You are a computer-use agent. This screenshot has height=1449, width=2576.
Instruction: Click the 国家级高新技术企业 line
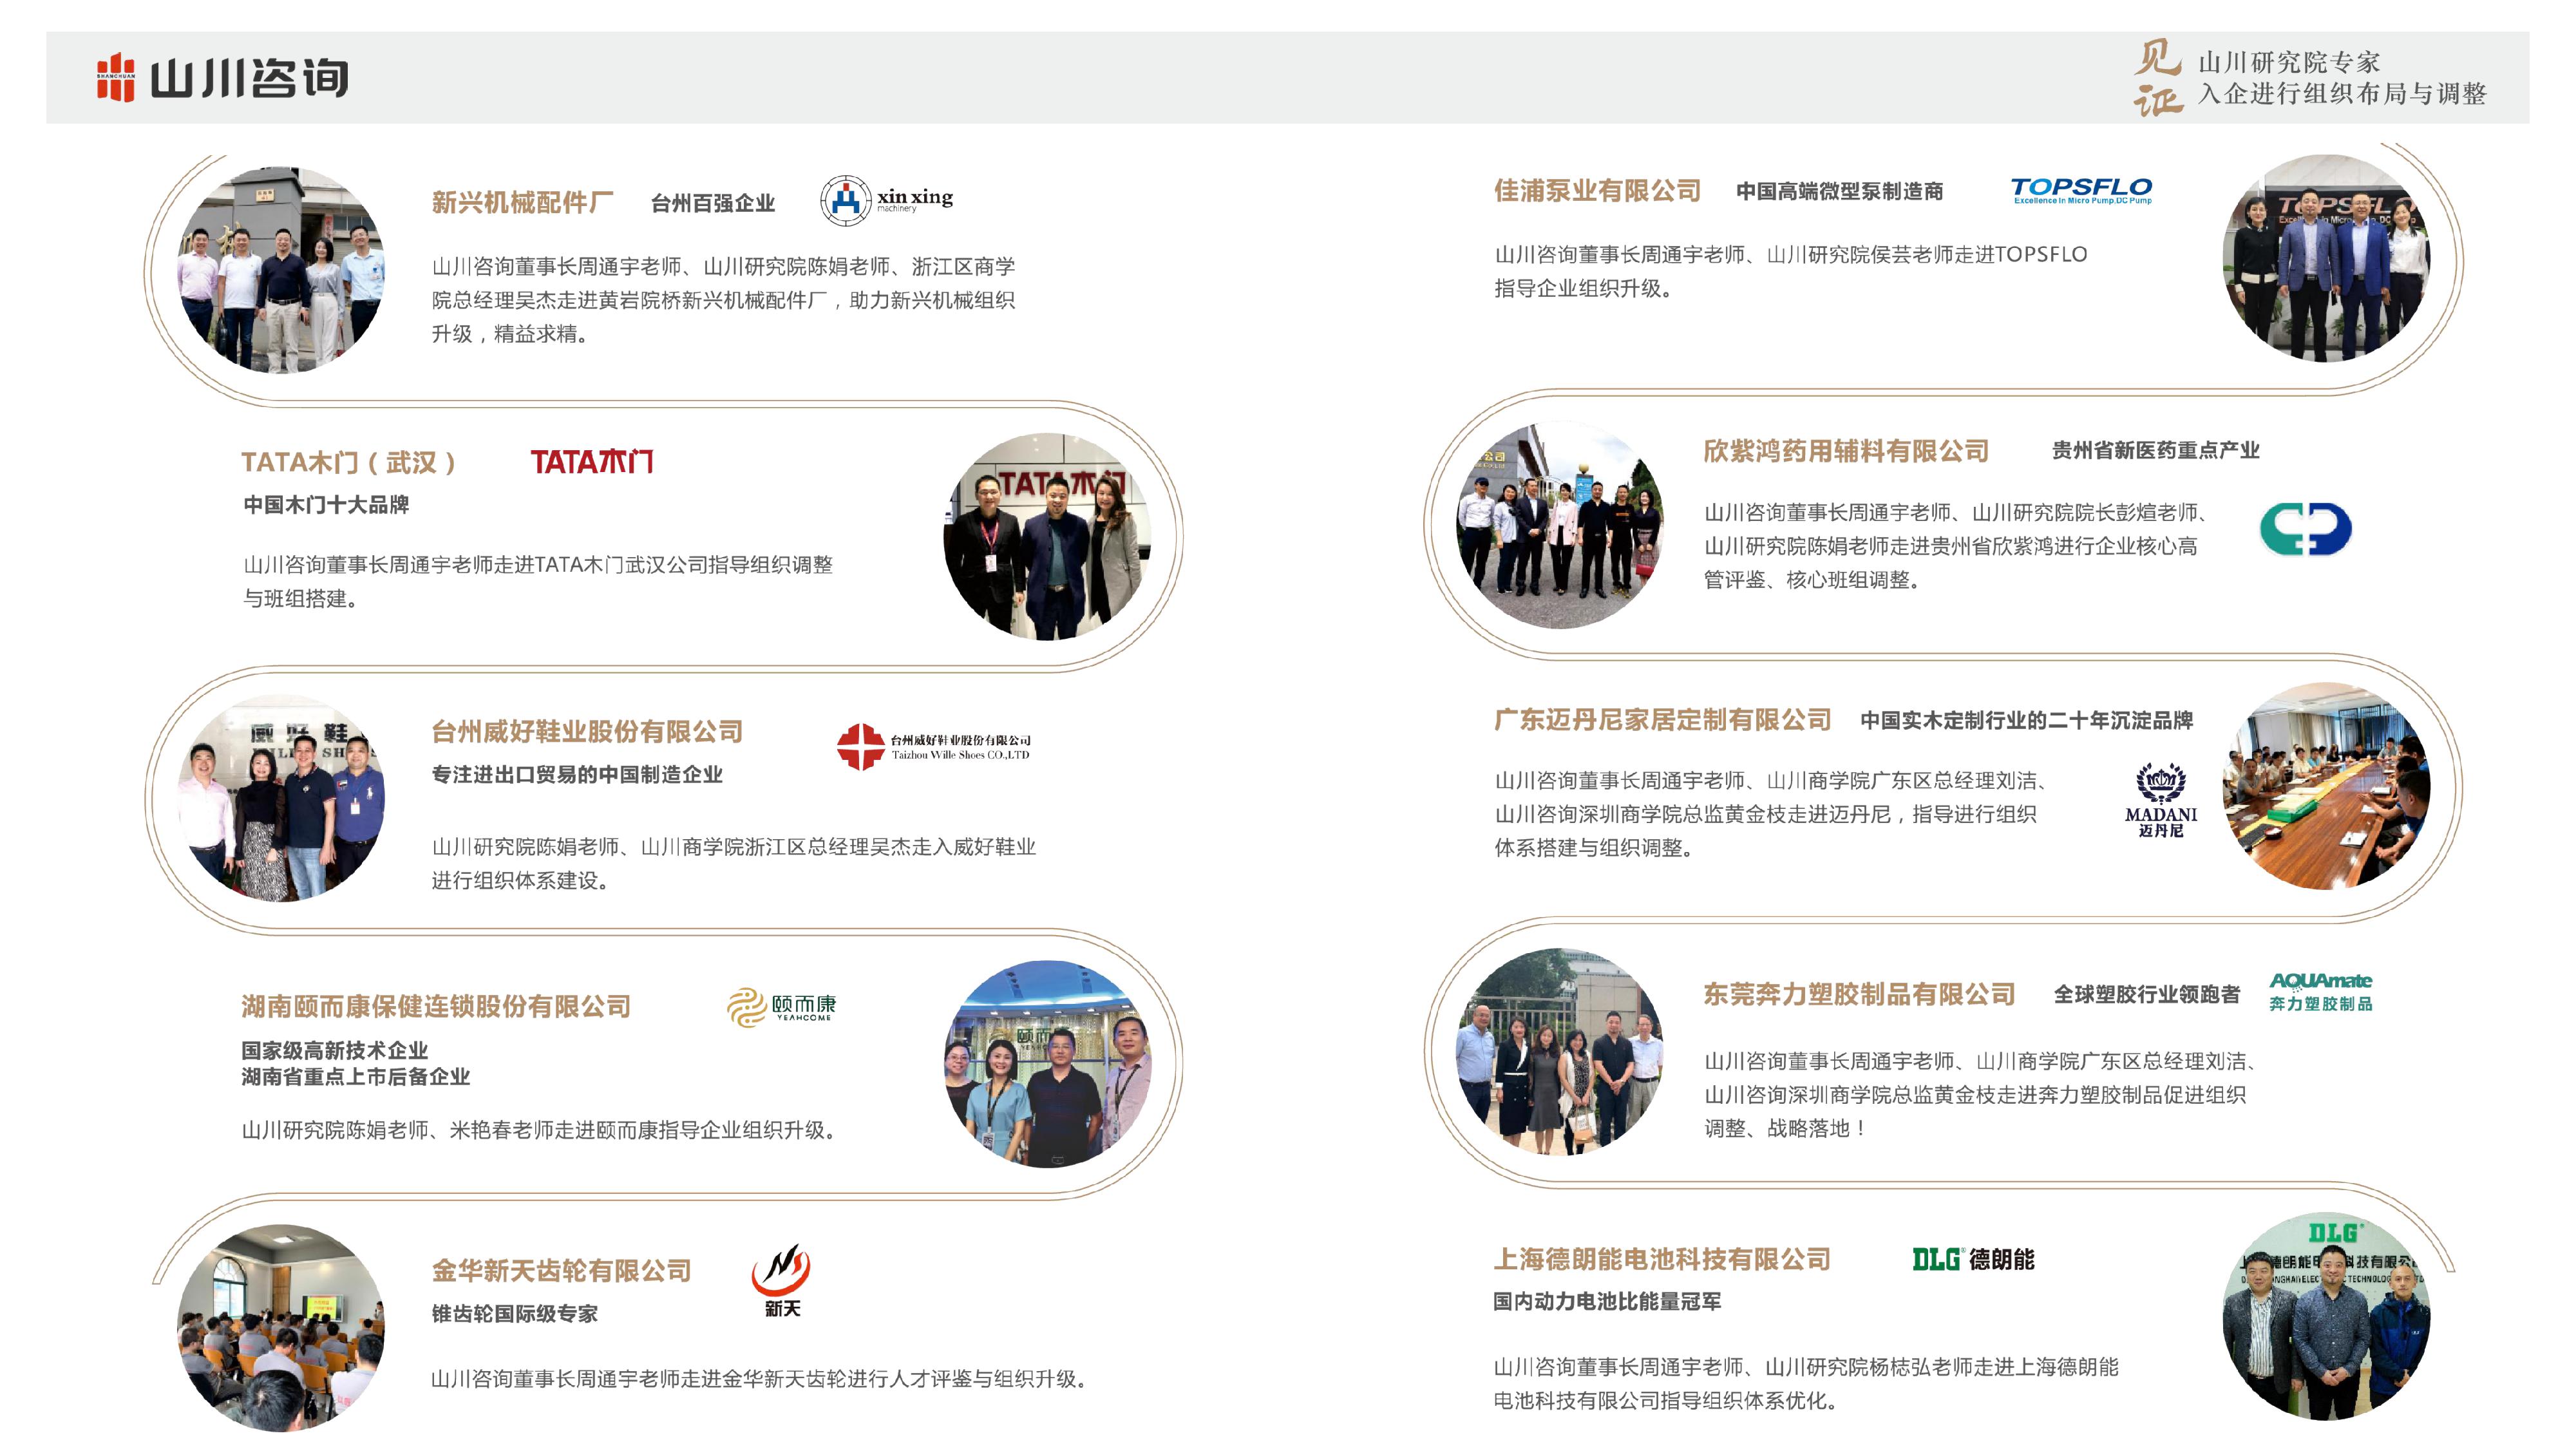(335, 1050)
